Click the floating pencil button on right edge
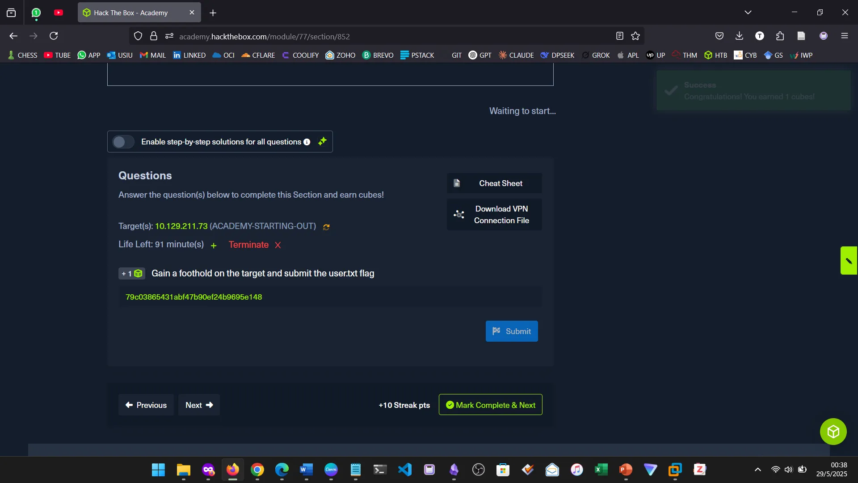The height and width of the screenshot is (483, 858). (849, 260)
